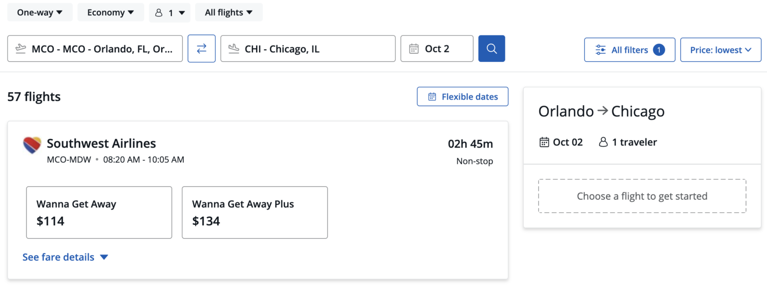Open the One-way trip type dropdown
767x287 pixels.
click(40, 12)
